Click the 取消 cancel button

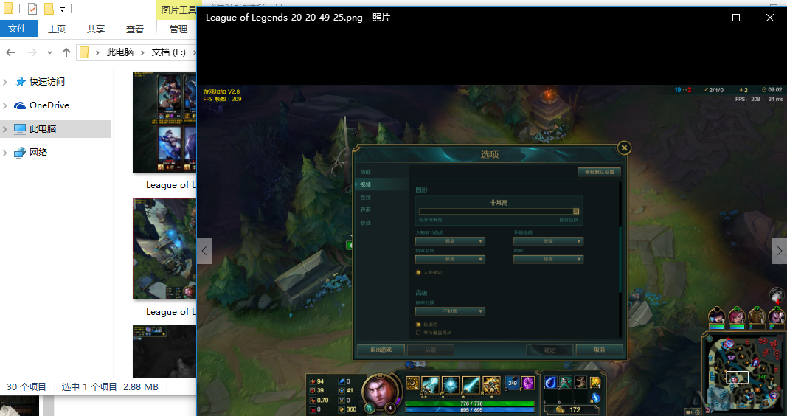coord(599,350)
